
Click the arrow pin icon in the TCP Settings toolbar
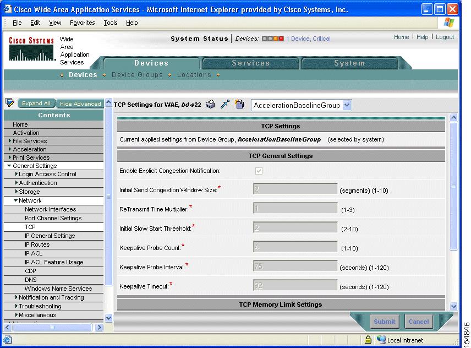224,104
